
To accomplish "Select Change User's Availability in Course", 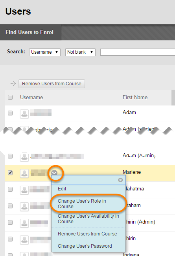I will click(88, 219).
